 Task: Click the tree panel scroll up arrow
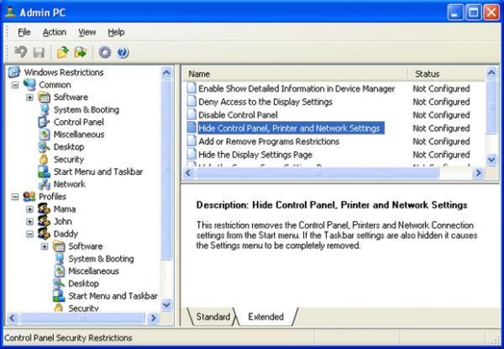pos(167,73)
